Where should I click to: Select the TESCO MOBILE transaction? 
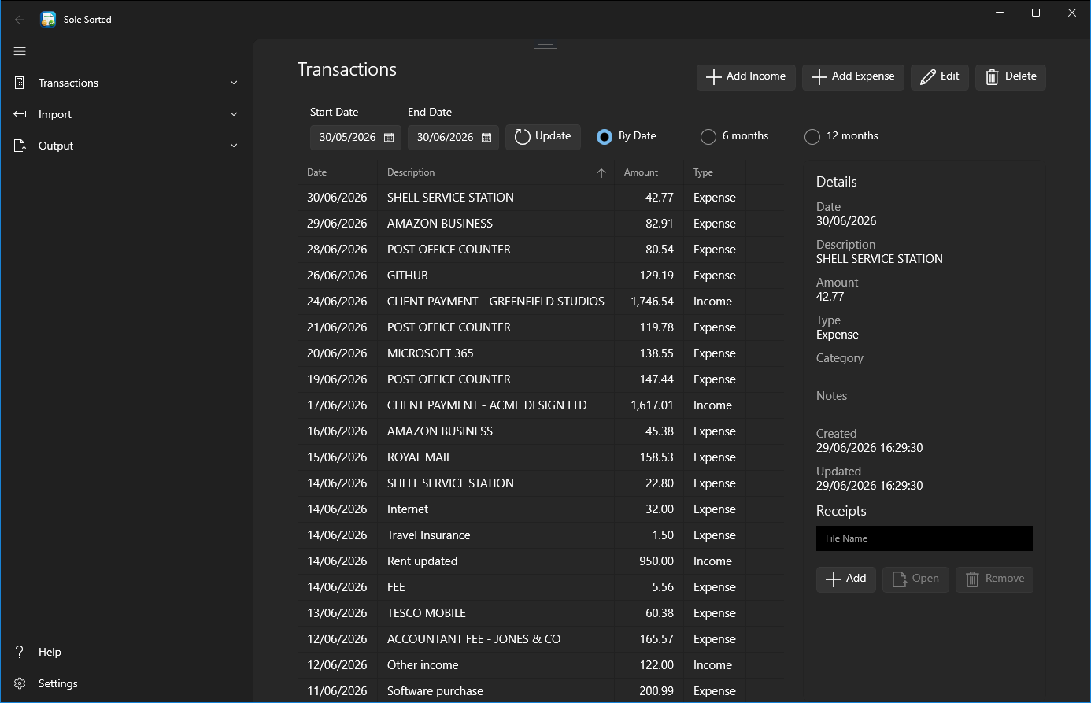[x=539, y=613]
